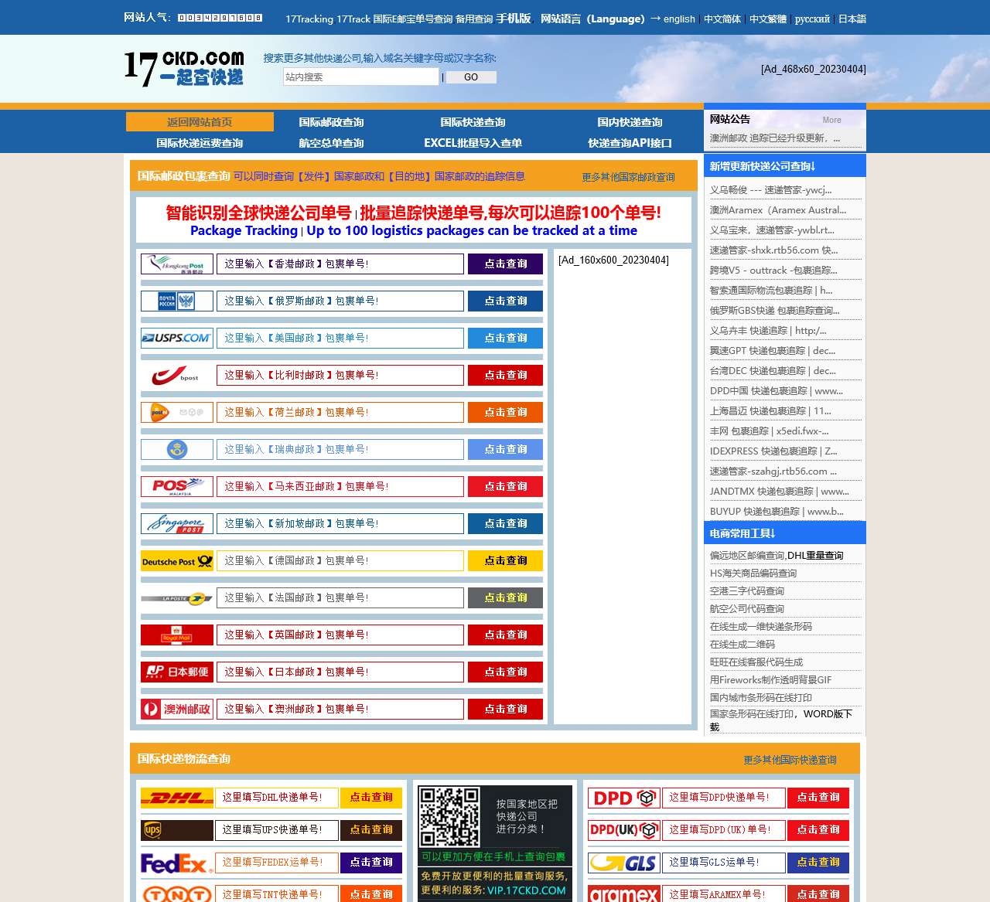This screenshot has height=902, width=990.
Task: Open 国际快递运费查询 navigation item
Action: pyautogui.click(x=200, y=143)
